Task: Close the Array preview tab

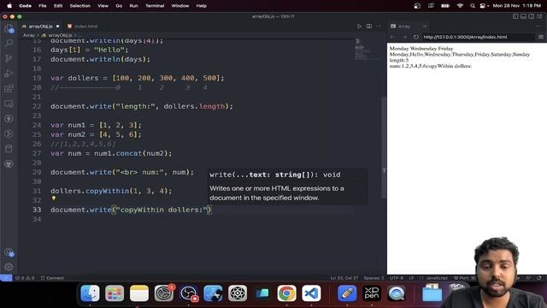Action: coord(424,27)
